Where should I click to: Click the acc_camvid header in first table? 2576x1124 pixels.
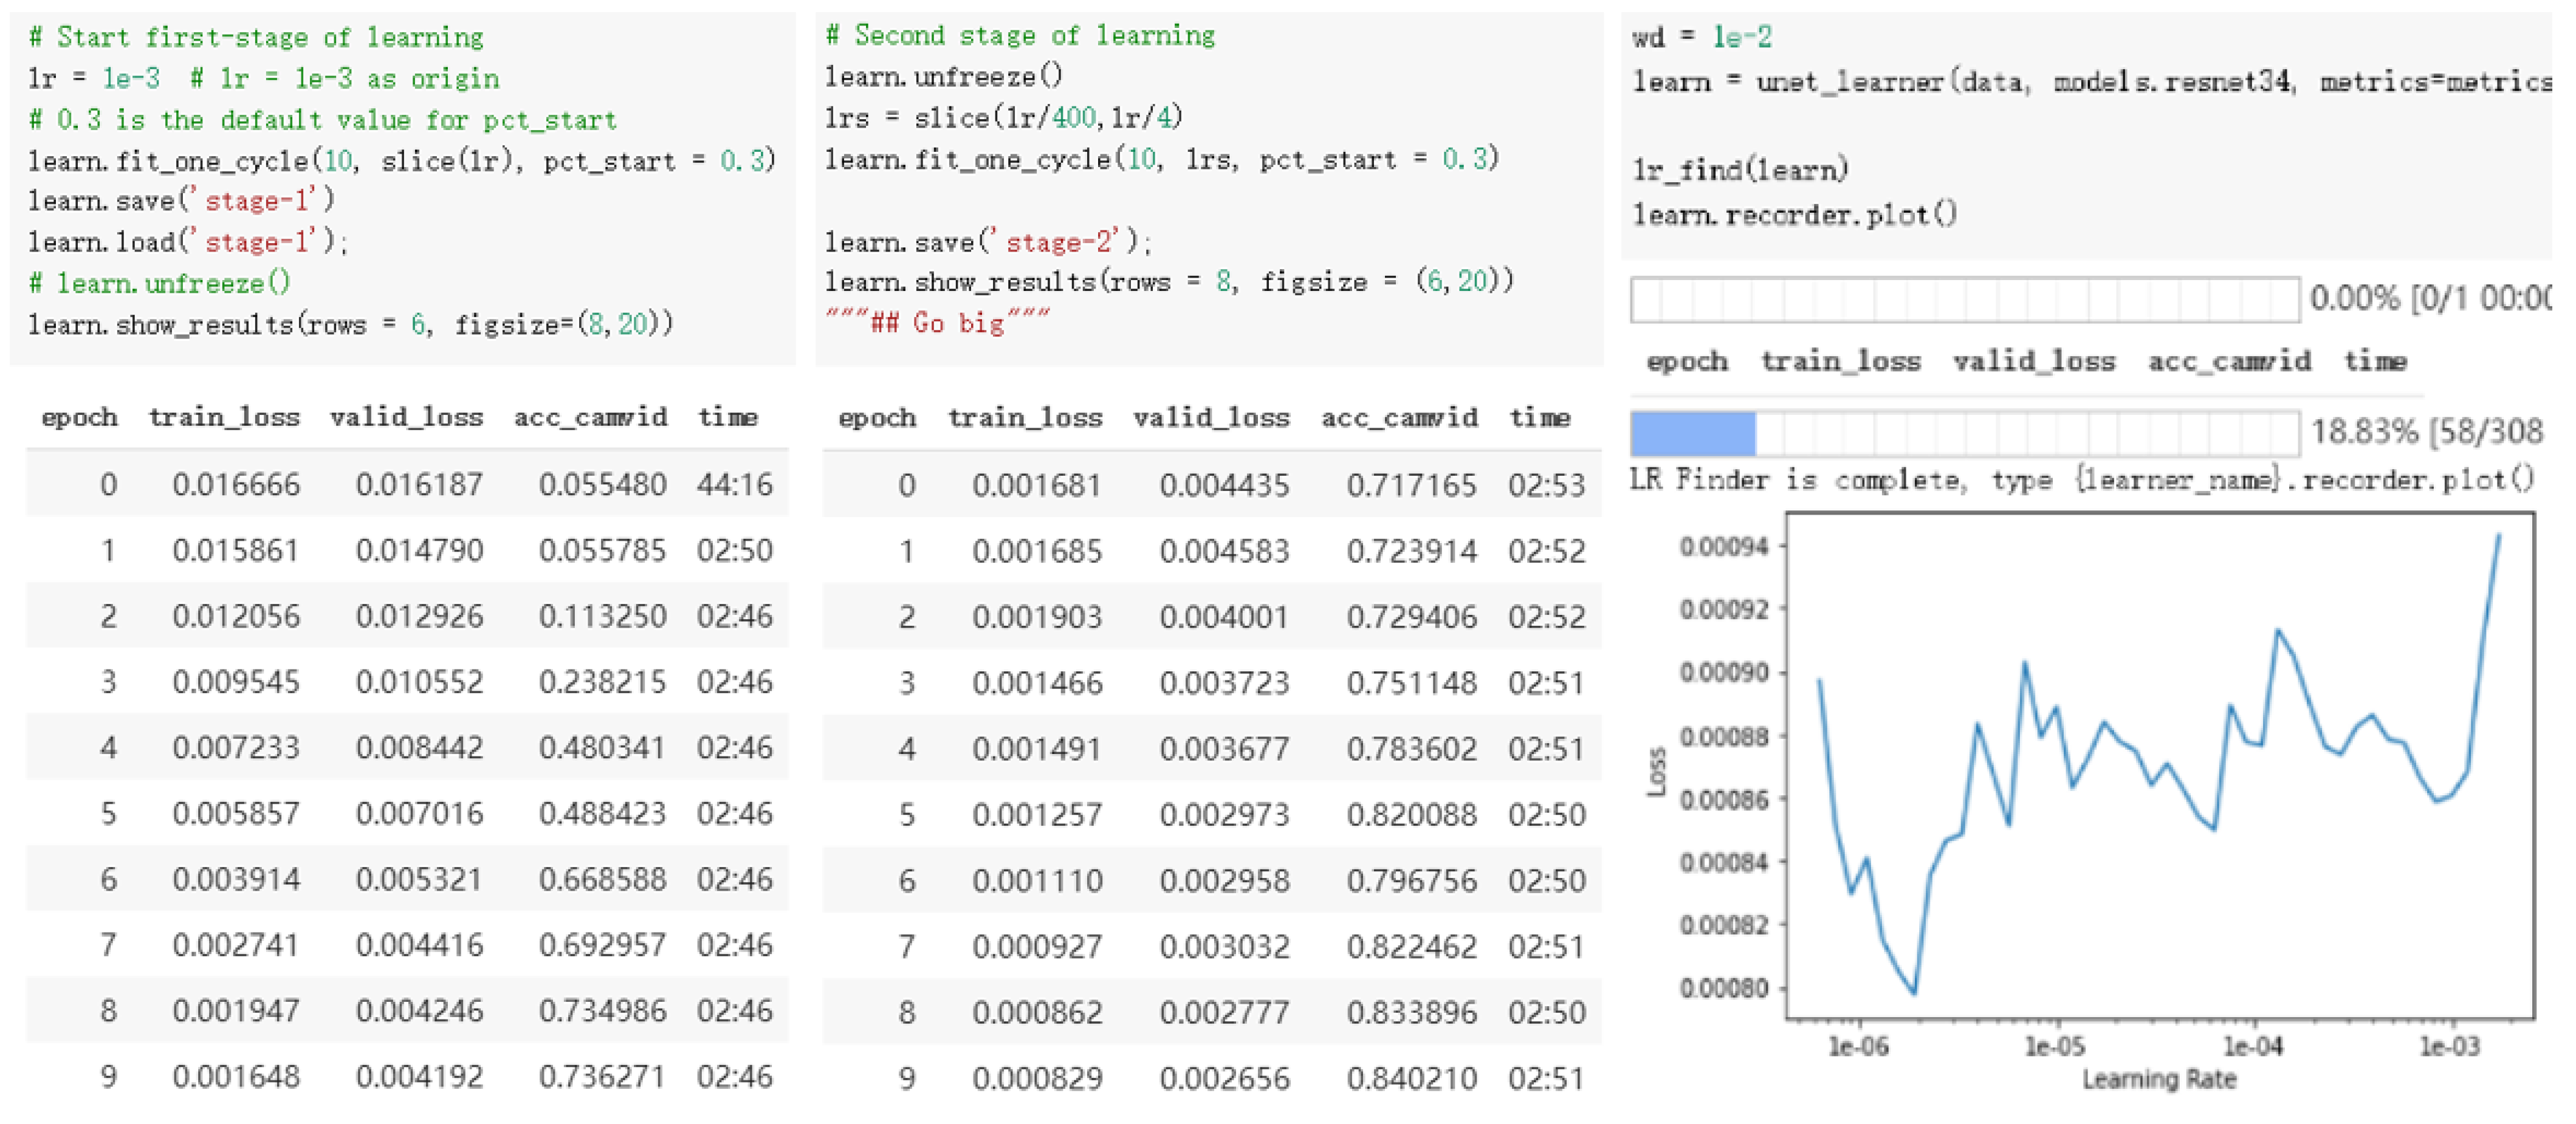[590, 417]
